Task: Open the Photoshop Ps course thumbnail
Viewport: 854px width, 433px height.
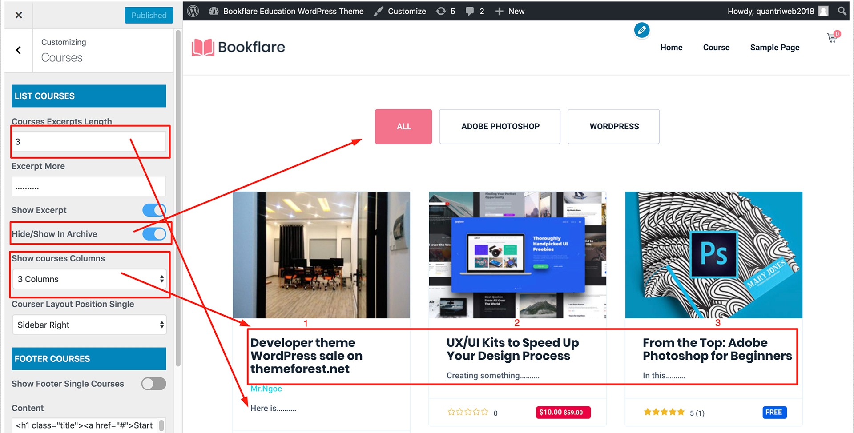Action: [x=713, y=255]
